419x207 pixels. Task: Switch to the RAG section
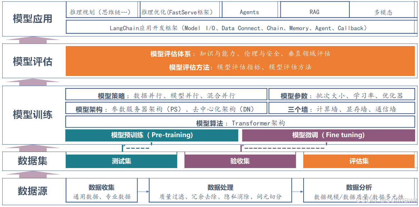(315, 12)
